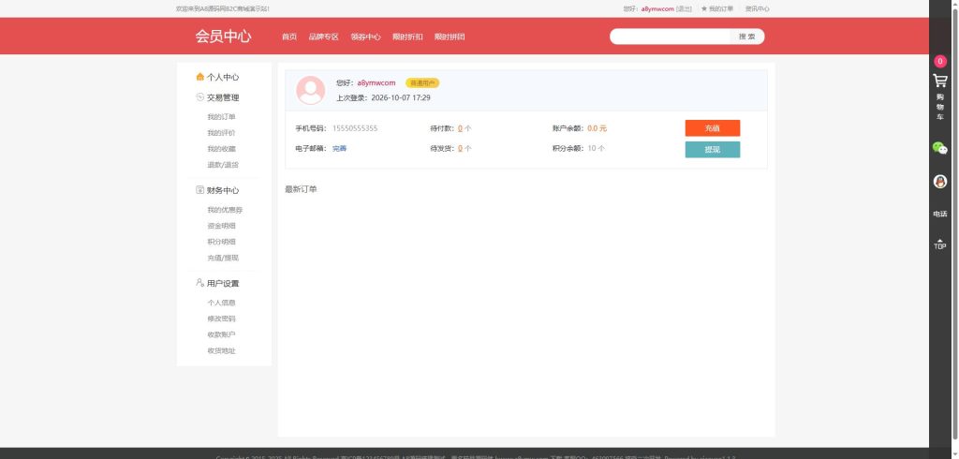Click the yellow 普通用户 member badge
This screenshot has height=459, width=959.
(x=422, y=82)
